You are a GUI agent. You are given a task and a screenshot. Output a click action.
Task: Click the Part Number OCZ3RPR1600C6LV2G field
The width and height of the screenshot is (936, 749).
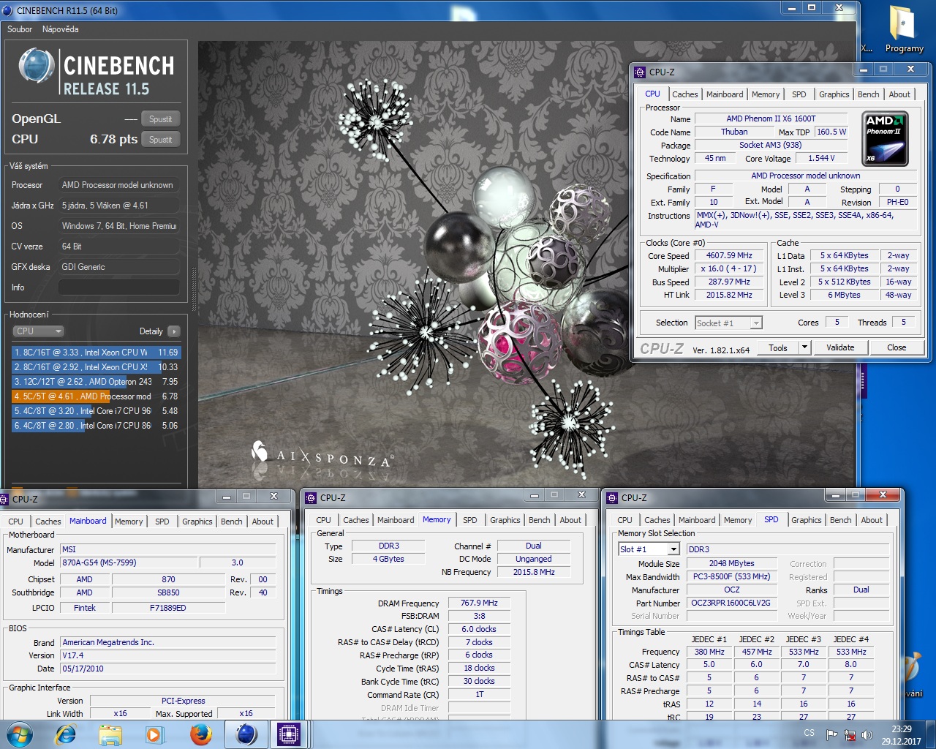tap(731, 603)
